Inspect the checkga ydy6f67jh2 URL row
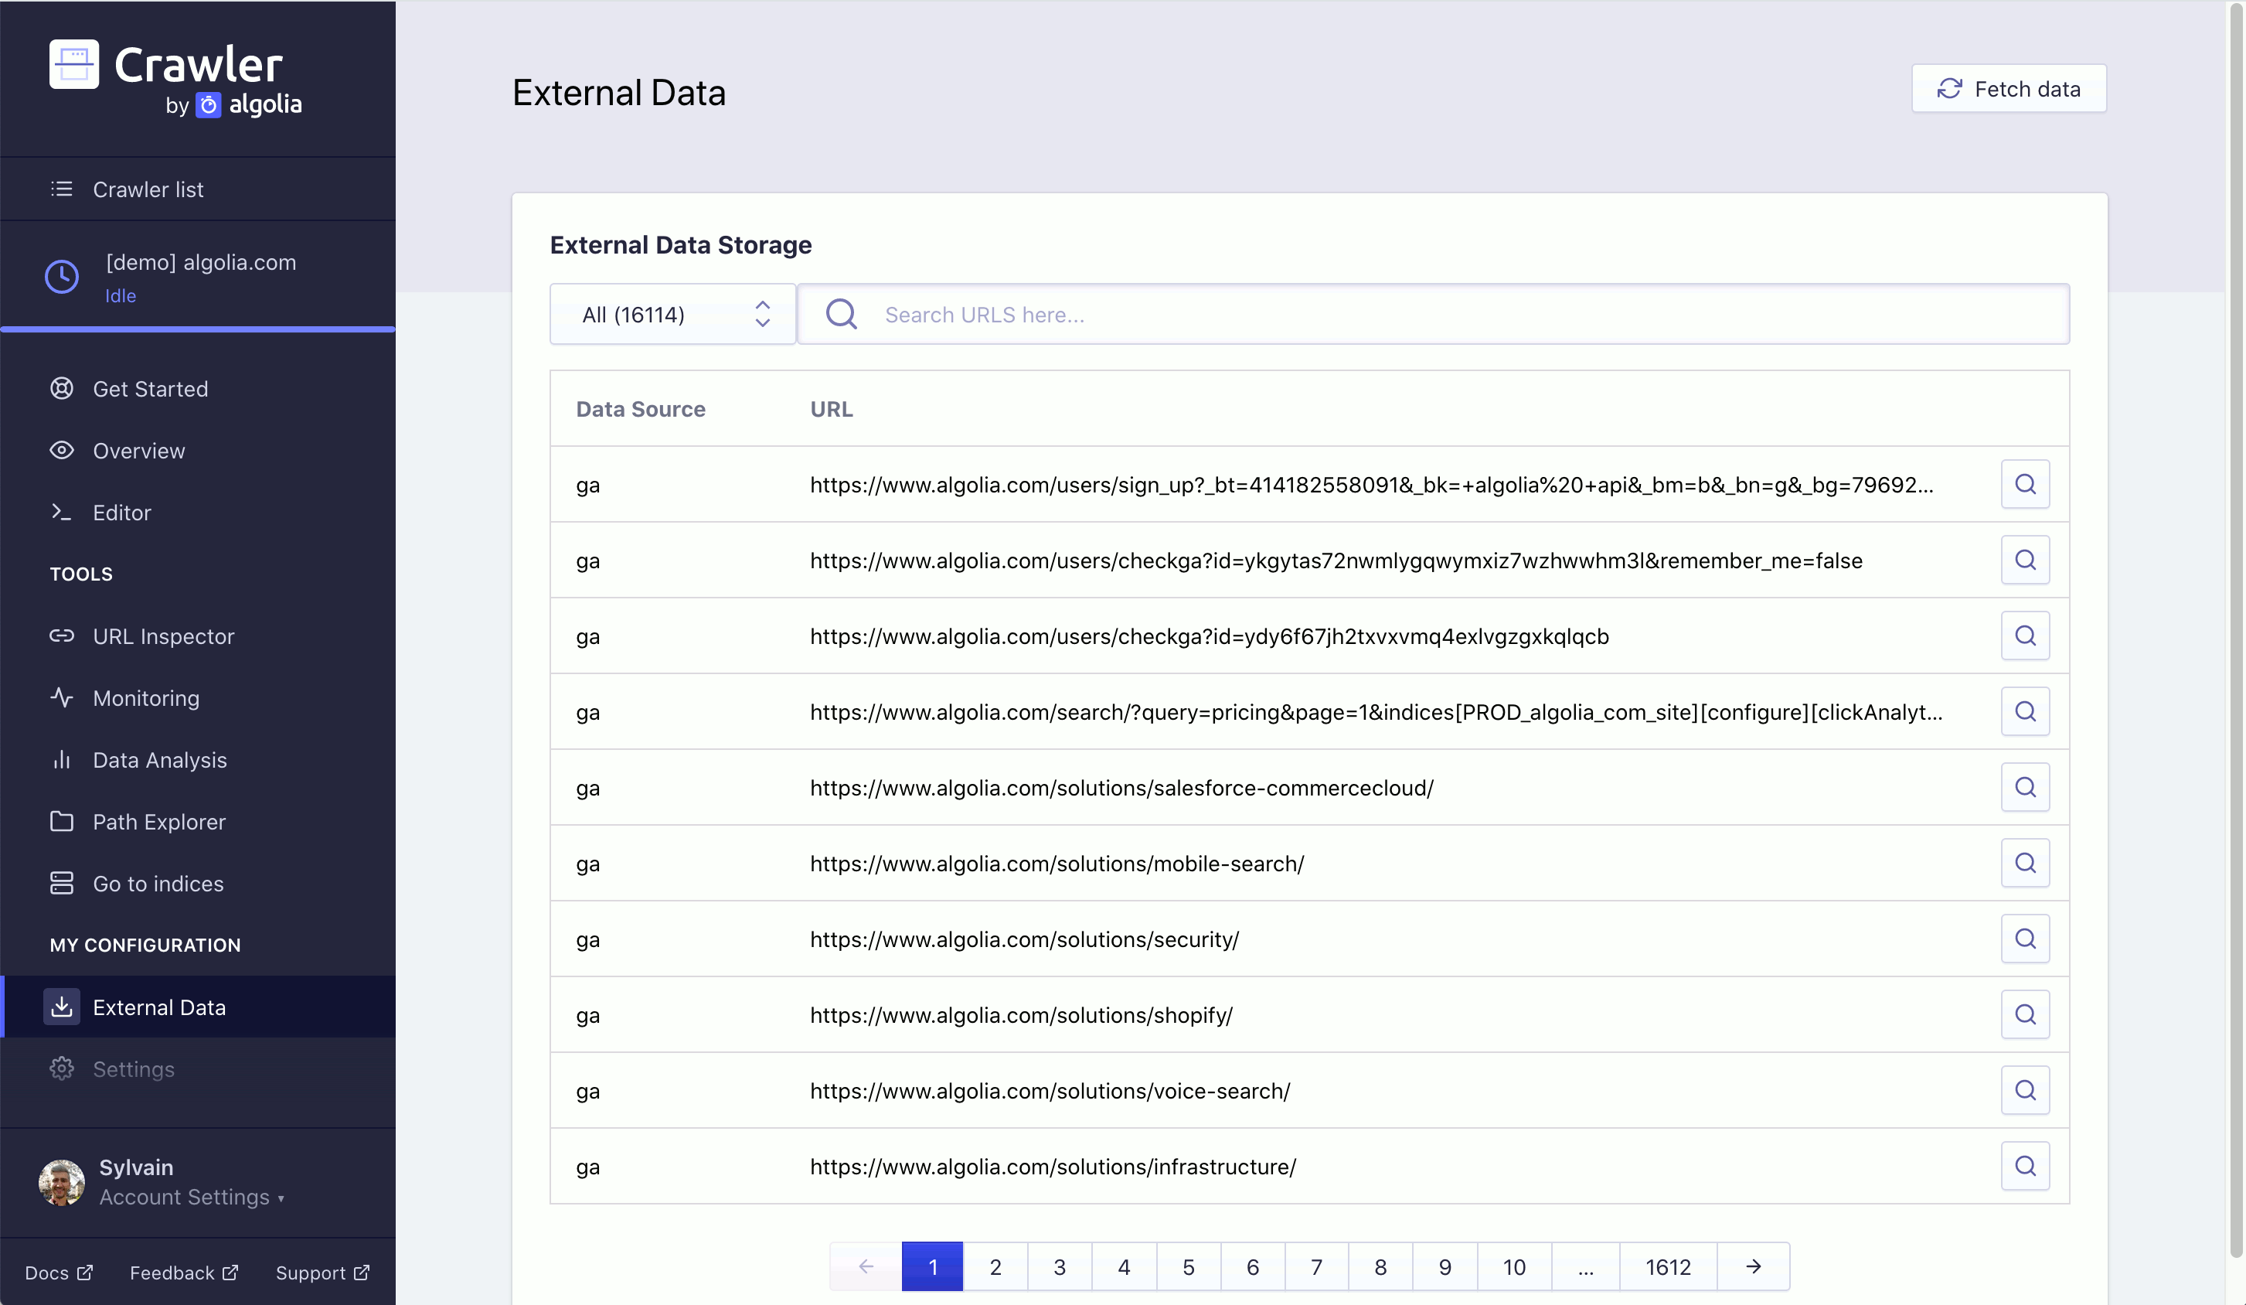This screenshot has width=2246, height=1305. (2025, 635)
